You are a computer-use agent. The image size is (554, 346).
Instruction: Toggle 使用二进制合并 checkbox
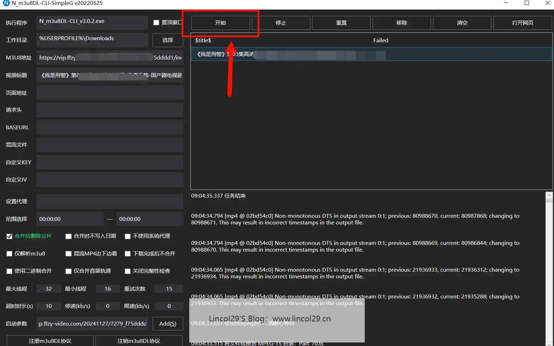pos(10,271)
